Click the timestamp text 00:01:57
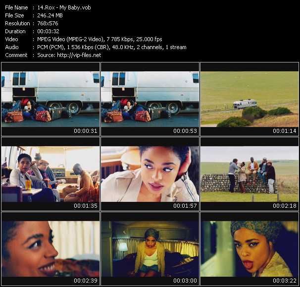Viewport: 300px width, 287px height. click(x=185, y=206)
